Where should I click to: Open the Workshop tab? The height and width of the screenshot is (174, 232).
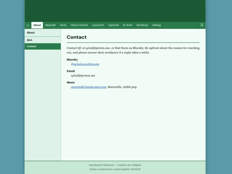[142, 25]
